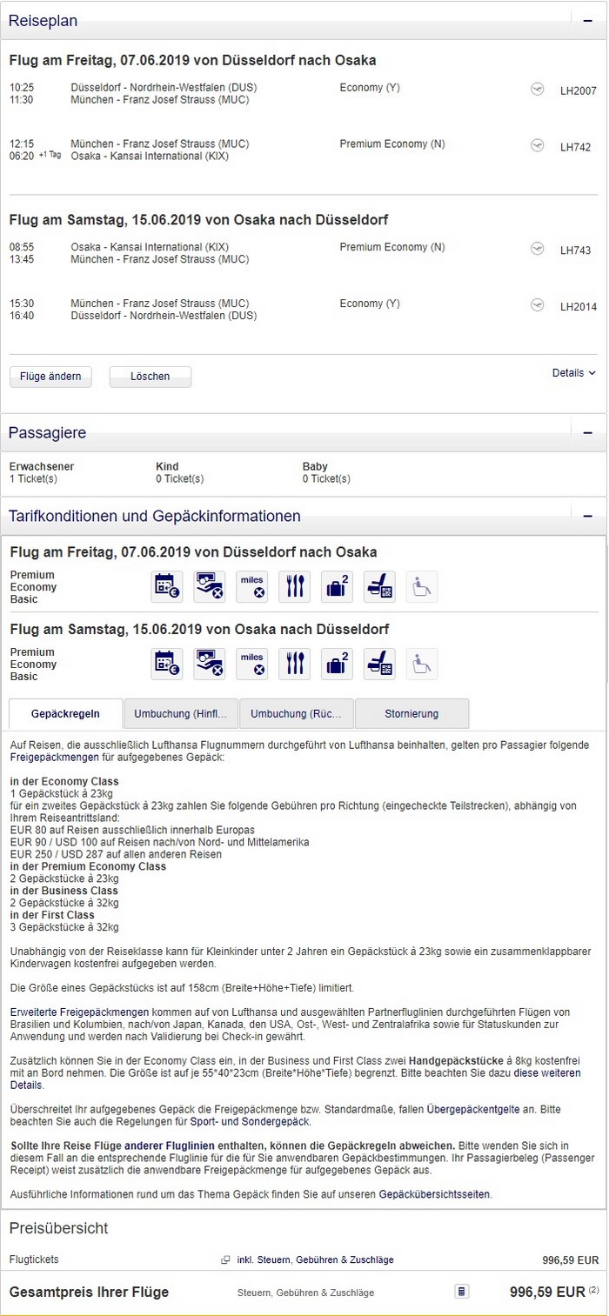This screenshot has height=1316, width=609.
Task: Click meal cutlery icon for outbound flight
Action: (294, 587)
